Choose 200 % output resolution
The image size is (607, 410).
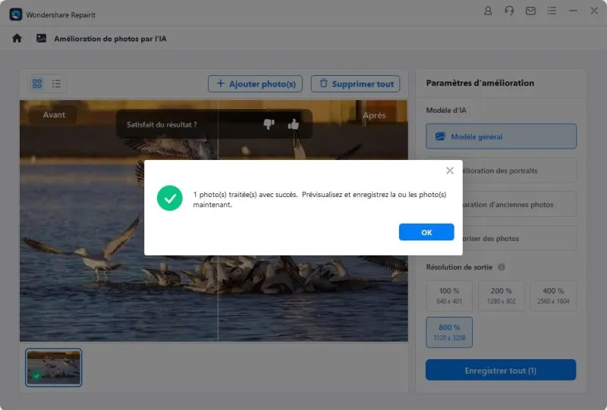(x=501, y=296)
